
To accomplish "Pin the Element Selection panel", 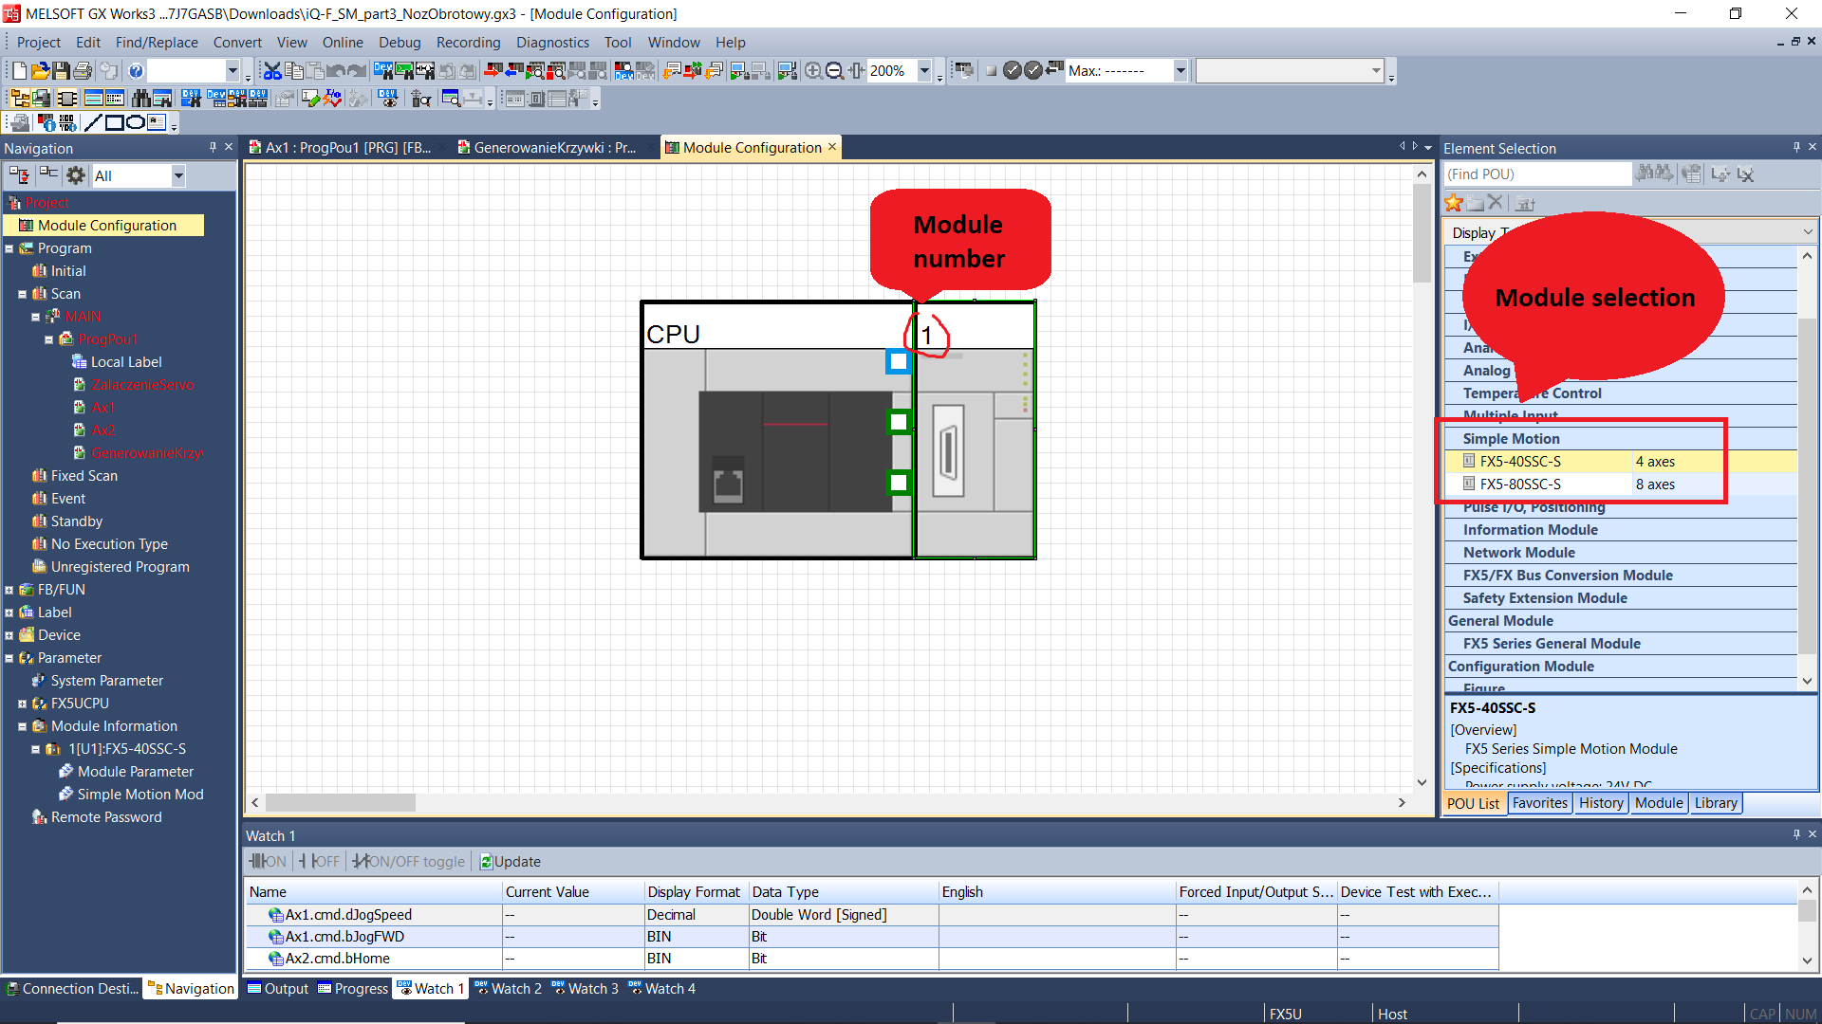I will pos(1796,147).
